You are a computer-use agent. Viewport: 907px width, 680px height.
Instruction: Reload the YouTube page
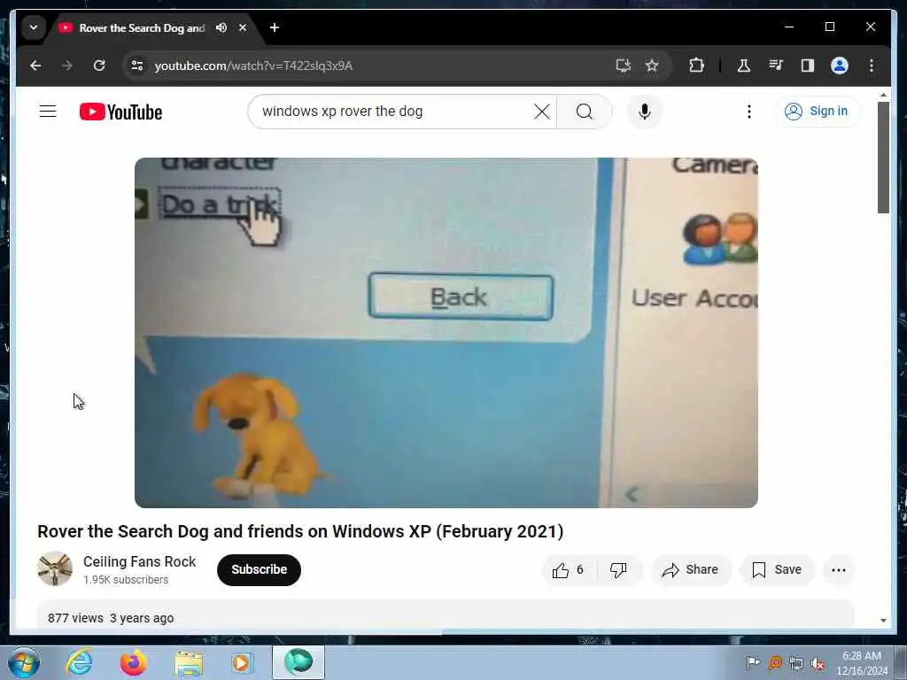(x=99, y=66)
